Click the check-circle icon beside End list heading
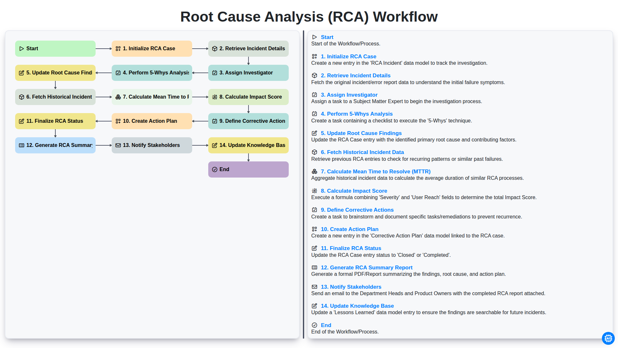This screenshot has width=618, height=348. tap(314, 325)
